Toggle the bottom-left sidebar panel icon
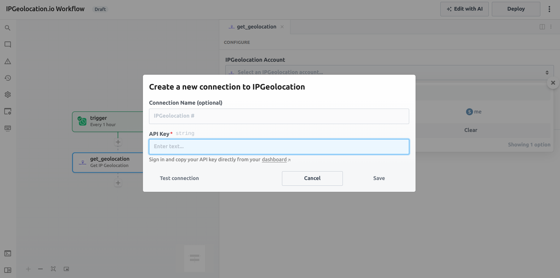Viewport: 560px width, 278px height. tap(8, 270)
